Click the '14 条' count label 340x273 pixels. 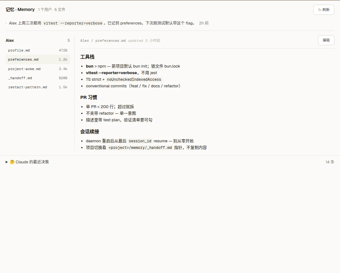click(330, 162)
